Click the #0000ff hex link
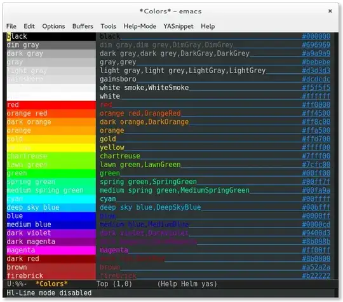343x302 pixels. 316,216
